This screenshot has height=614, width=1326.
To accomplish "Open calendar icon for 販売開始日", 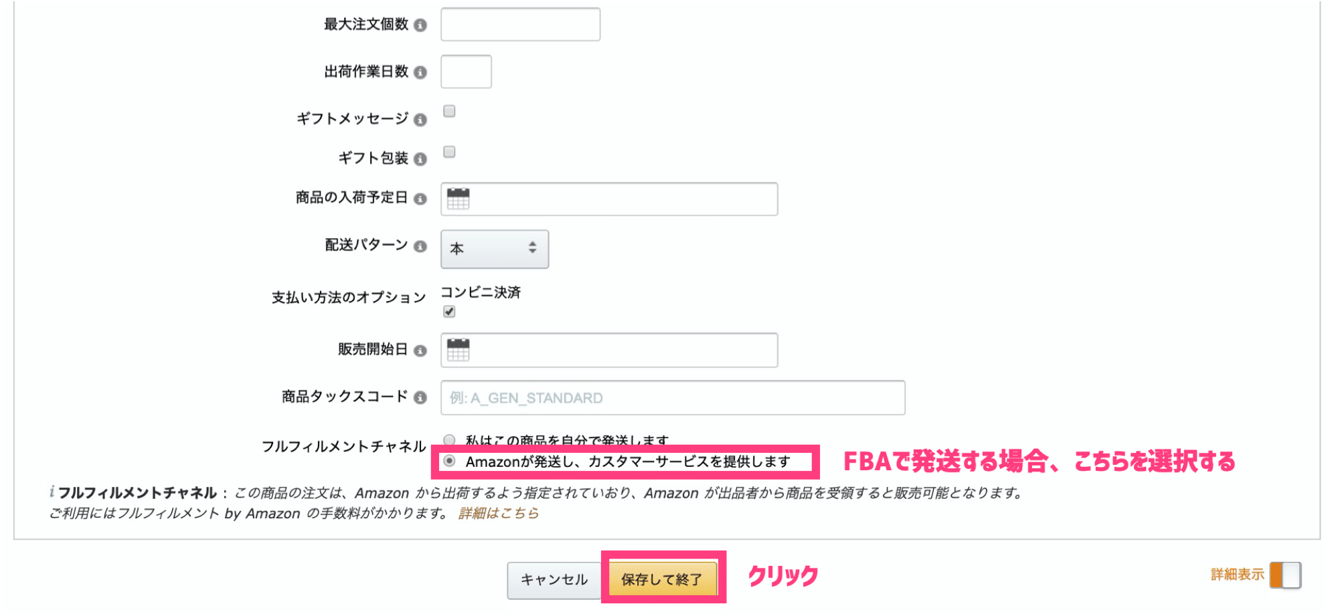I will tap(459, 350).
